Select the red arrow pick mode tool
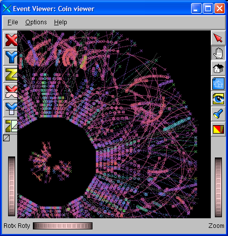The width and height of the screenshot is (228, 236). pos(218,38)
